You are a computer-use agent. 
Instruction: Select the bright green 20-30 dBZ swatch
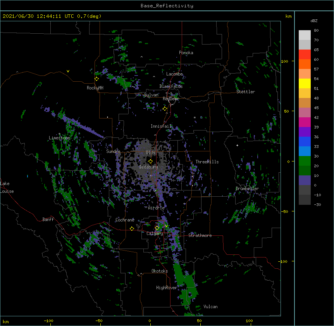pos(305,161)
